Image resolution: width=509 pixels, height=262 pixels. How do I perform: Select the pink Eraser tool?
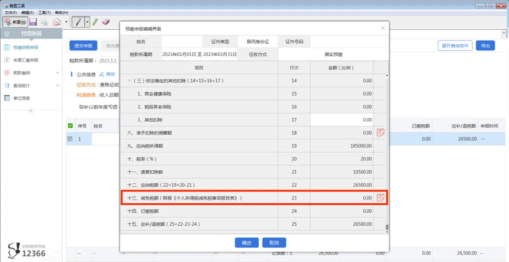click(x=106, y=22)
